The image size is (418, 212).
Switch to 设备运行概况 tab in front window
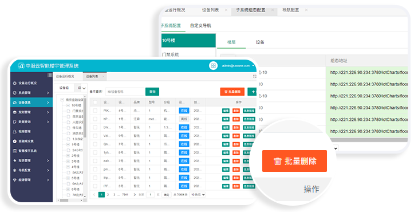65,77
